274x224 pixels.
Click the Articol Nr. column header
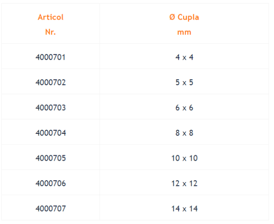(x=51, y=24)
